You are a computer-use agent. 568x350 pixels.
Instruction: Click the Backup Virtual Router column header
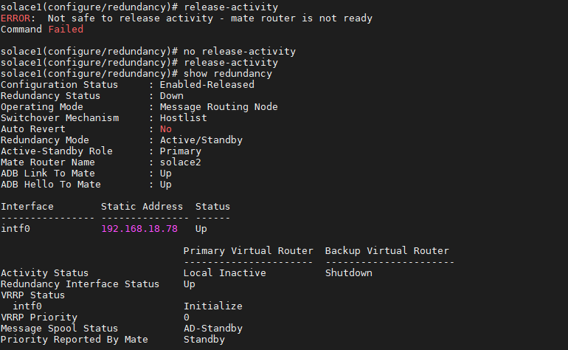pos(387,251)
